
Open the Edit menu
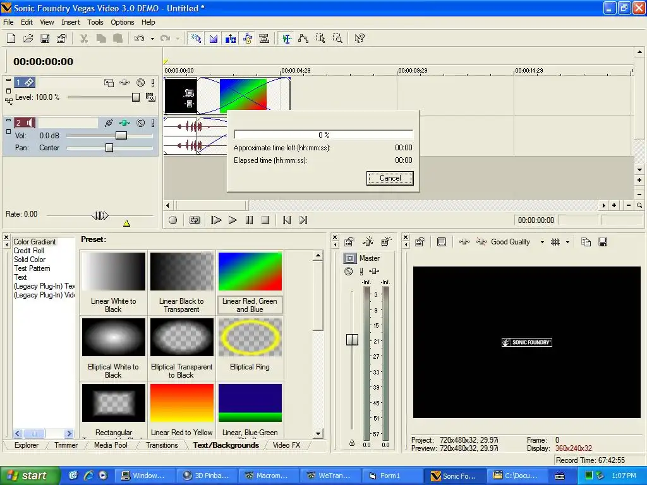27,22
